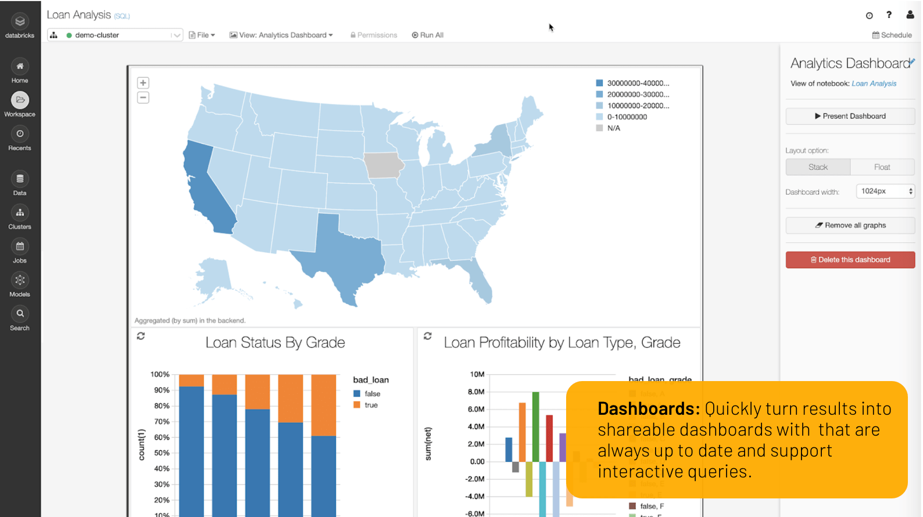Viewport: 923px width, 517px height.
Task: Click the 30000000-40000 legend color swatch
Action: (599, 83)
